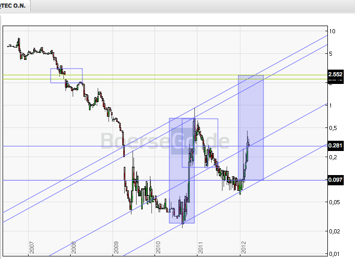Viewport: 355px width, 259px height.
Task: Click the 2007 year axis label
Action: tap(32, 248)
